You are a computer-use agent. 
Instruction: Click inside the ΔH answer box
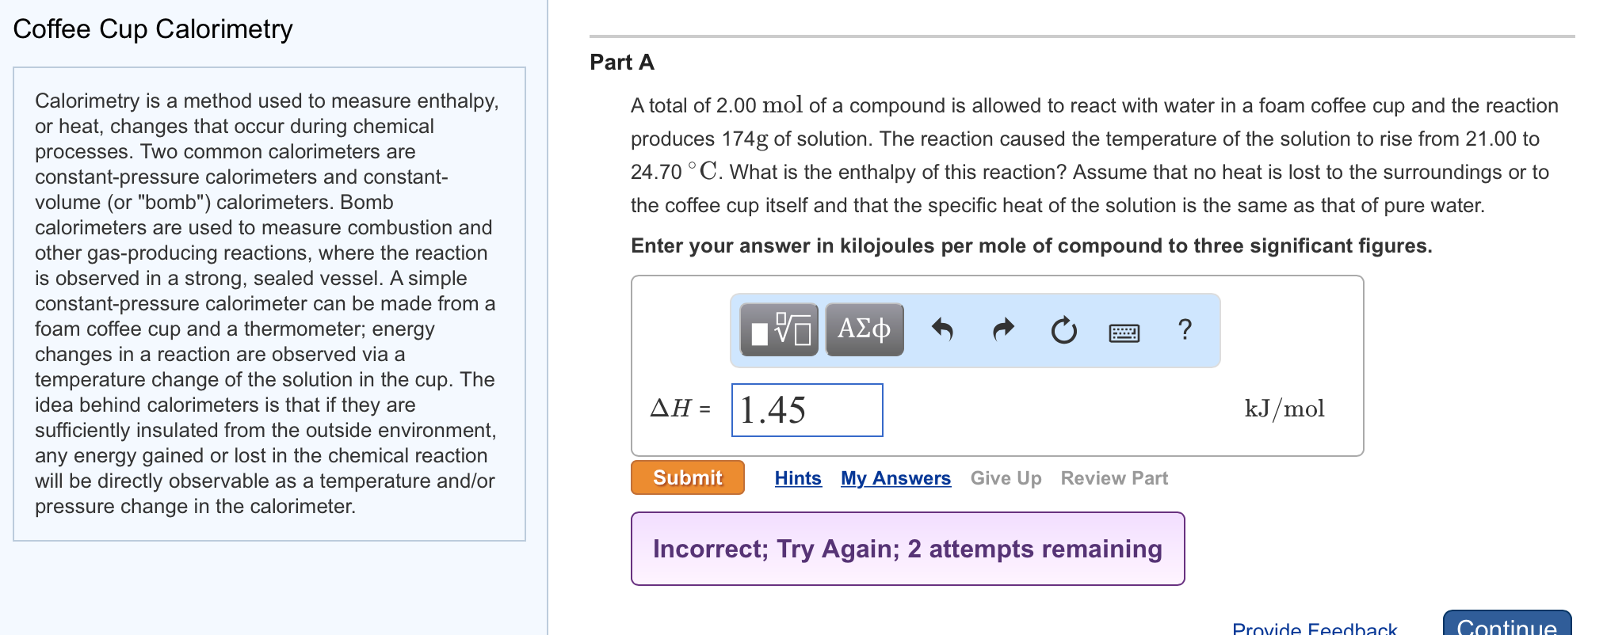[806, 409]
